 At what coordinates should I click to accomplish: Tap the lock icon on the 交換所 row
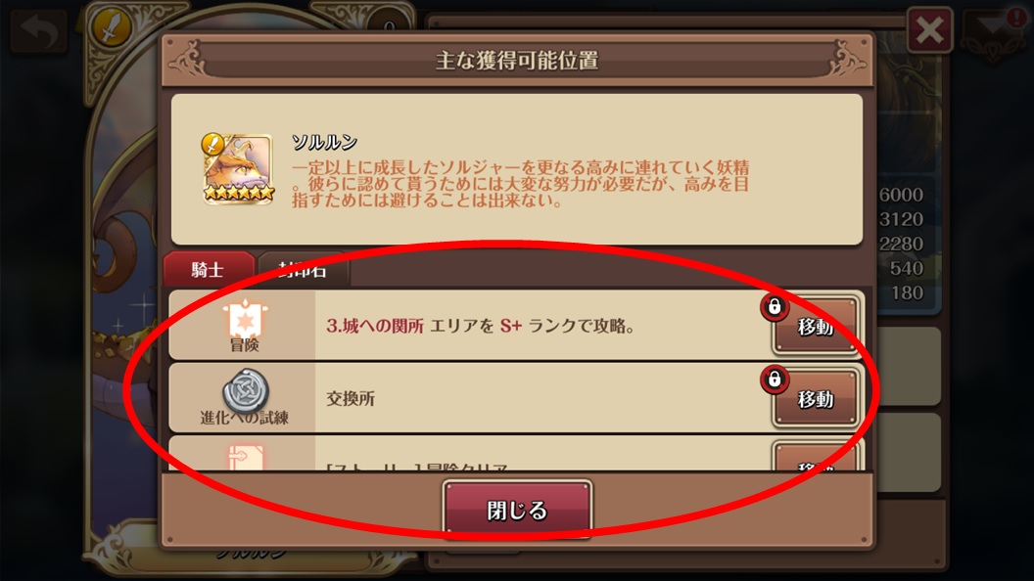[775, 380]
